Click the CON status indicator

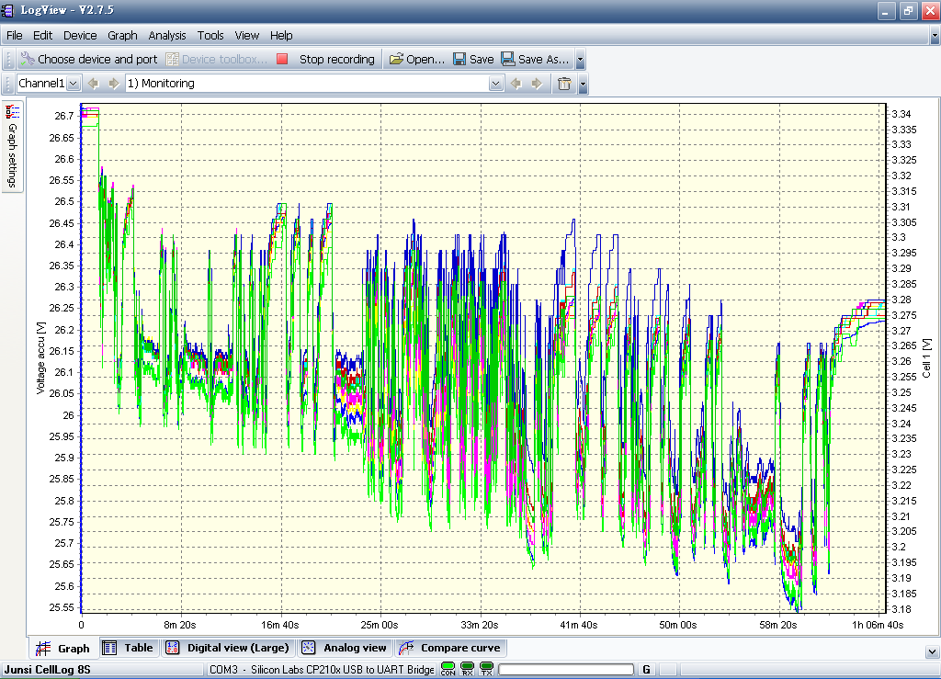coord(448,669)
